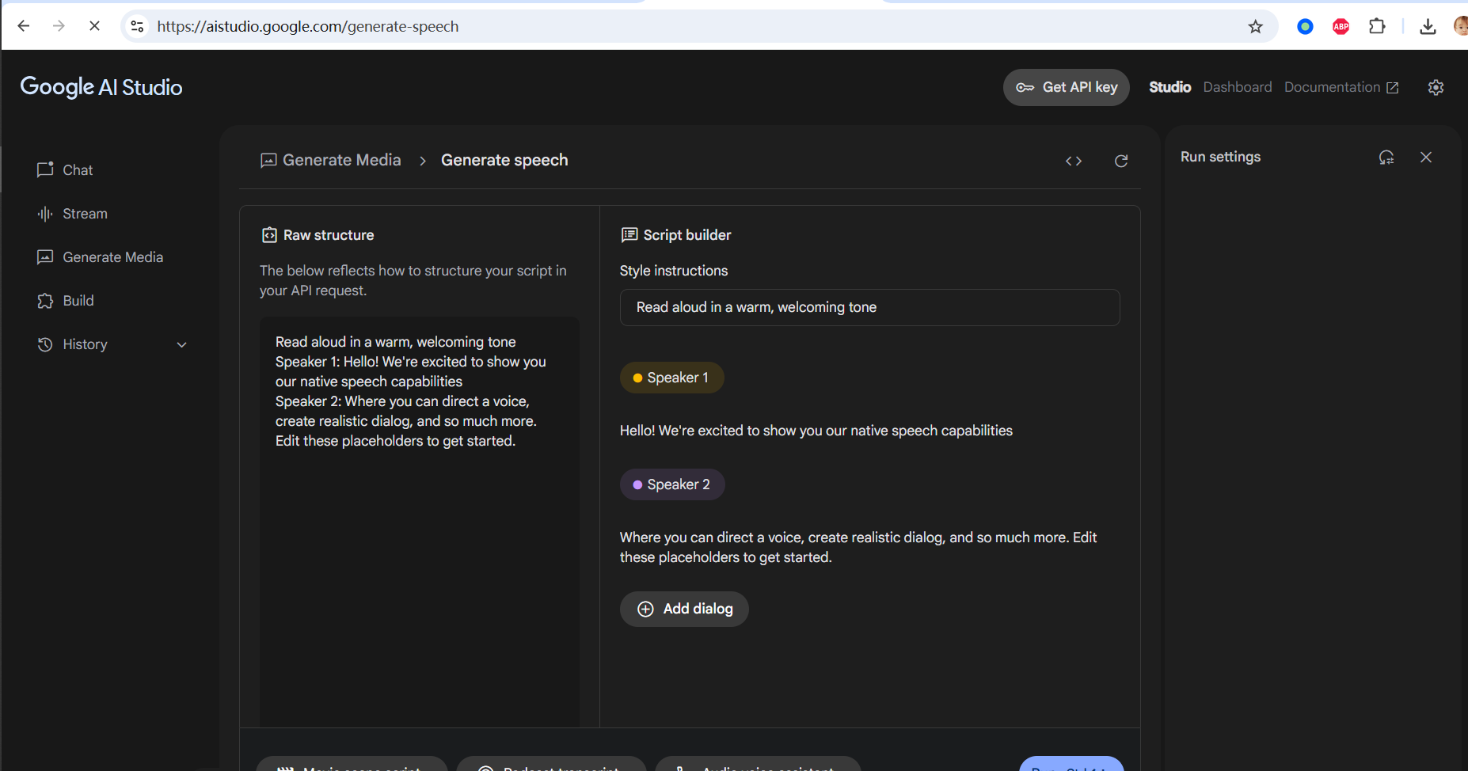The image size is (1468, 771).
Task: Open the Get code icon
Action: (x=1073, y=161)
